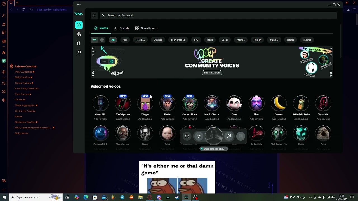
Task: Go back with the Voicemod back arrow
Action: tap(94, 15)
